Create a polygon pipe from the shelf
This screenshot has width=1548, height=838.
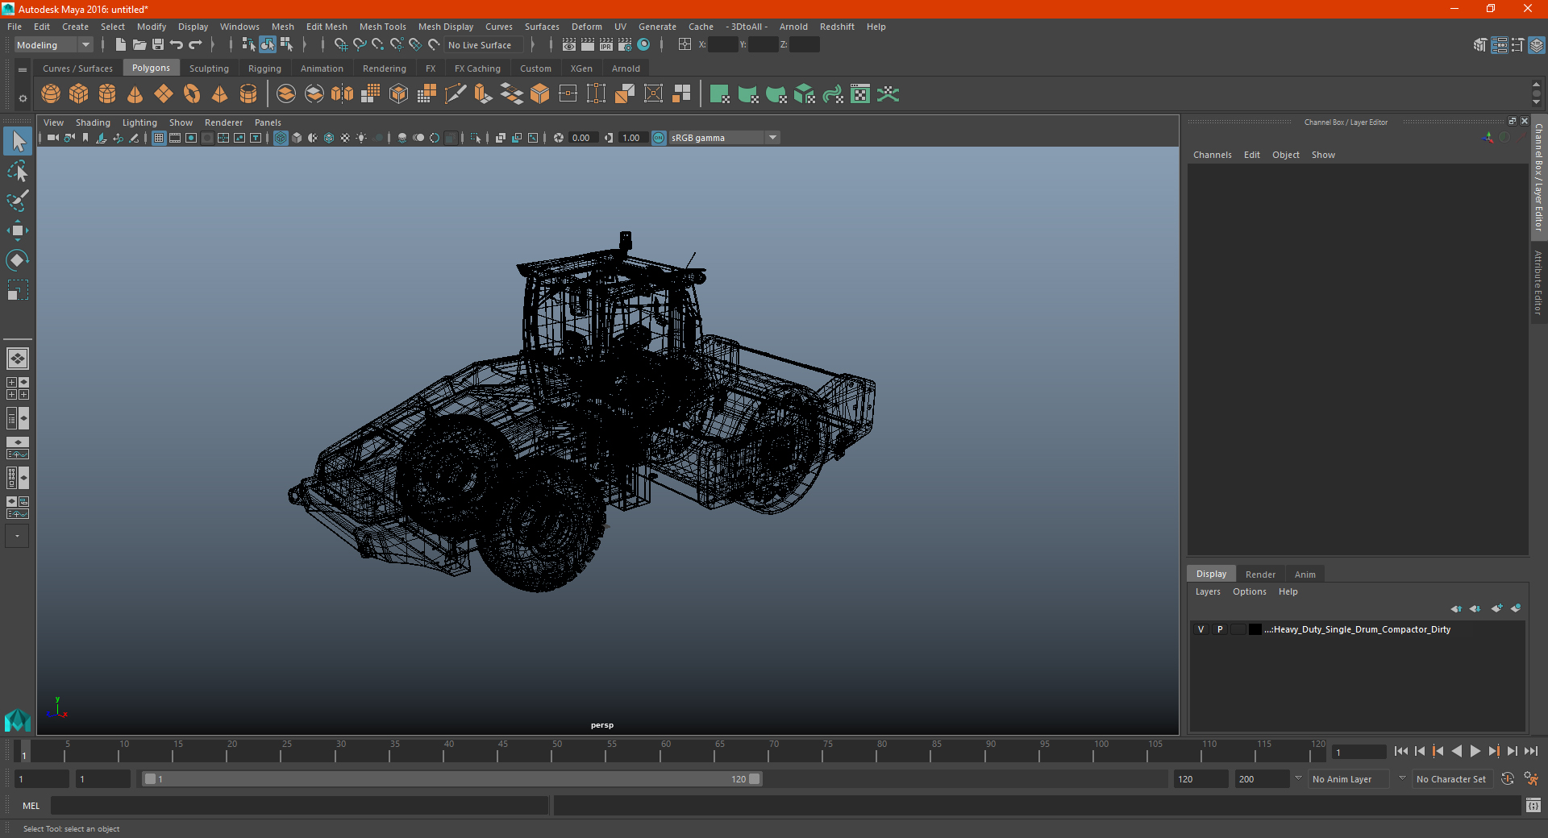coord(248,94)
